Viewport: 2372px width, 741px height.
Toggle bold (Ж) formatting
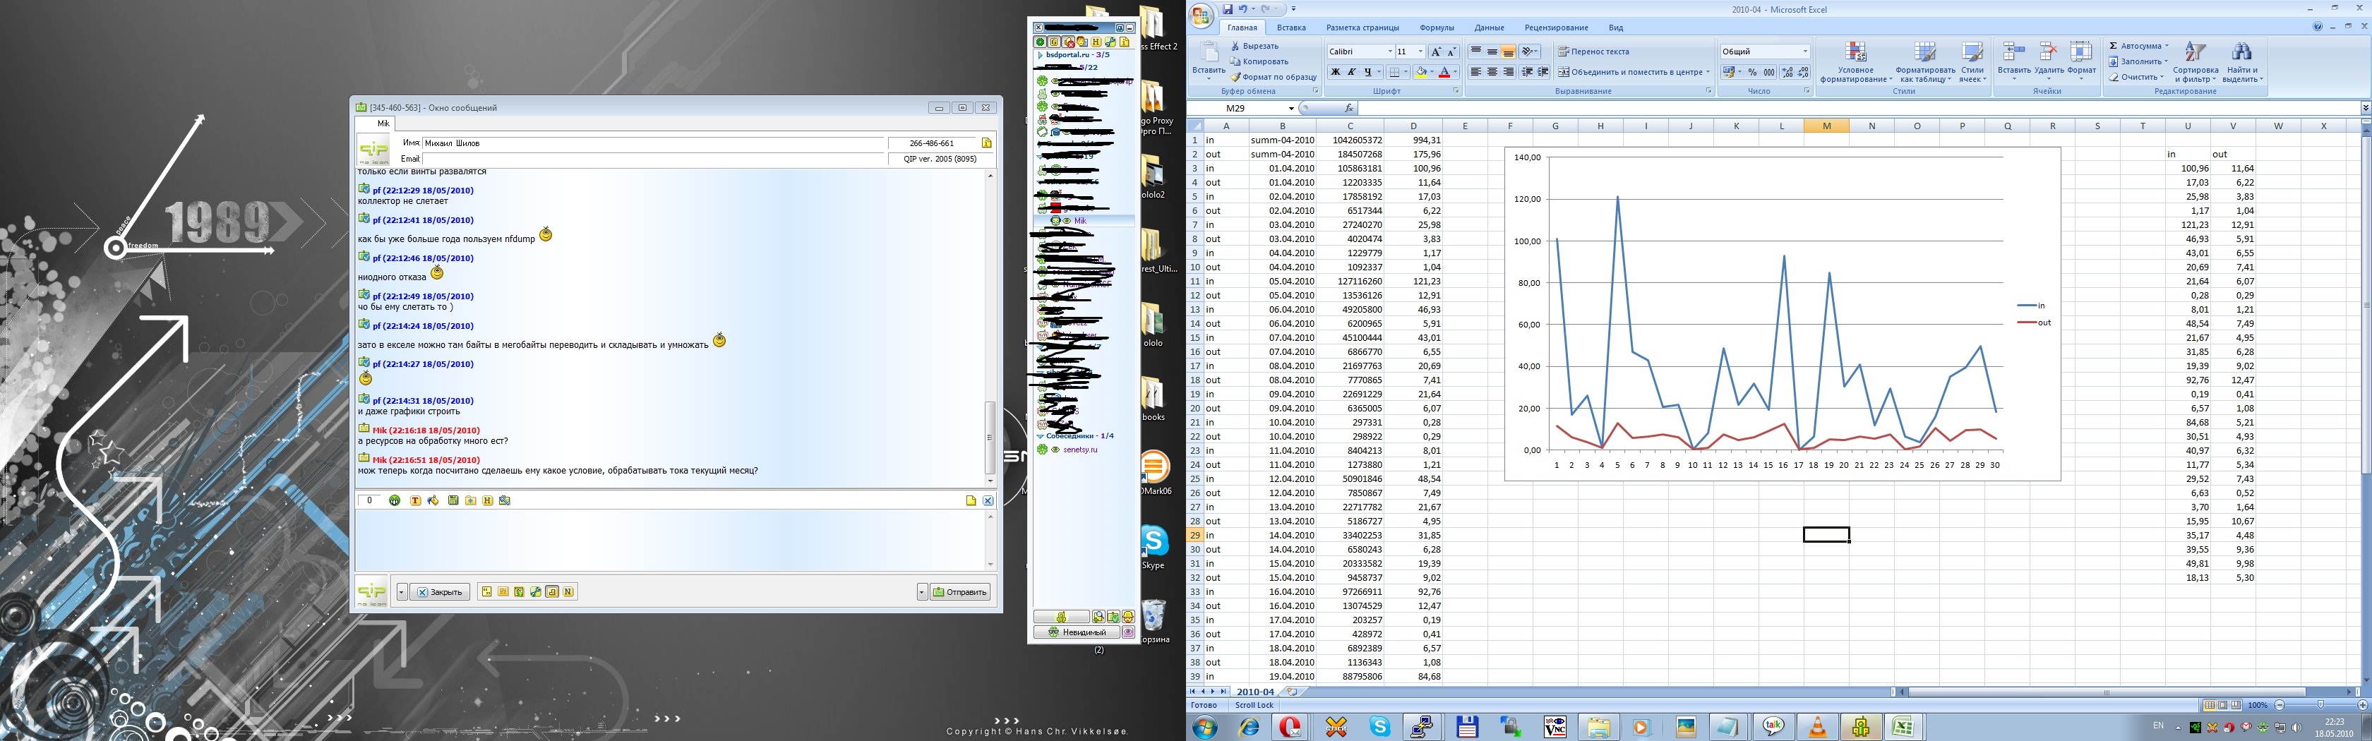click(1335, 72)
